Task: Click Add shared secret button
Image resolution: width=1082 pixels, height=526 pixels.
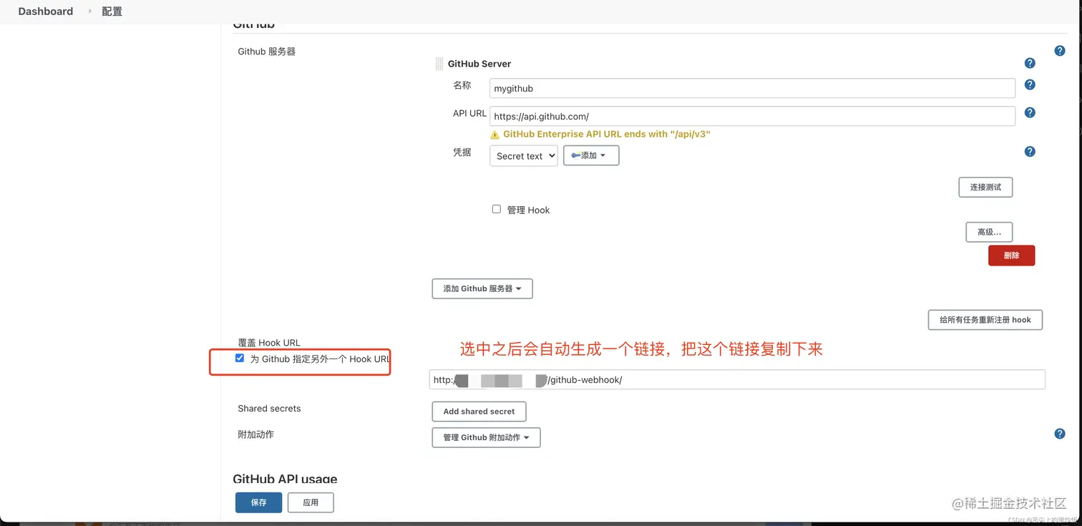Action: [479, 411]
